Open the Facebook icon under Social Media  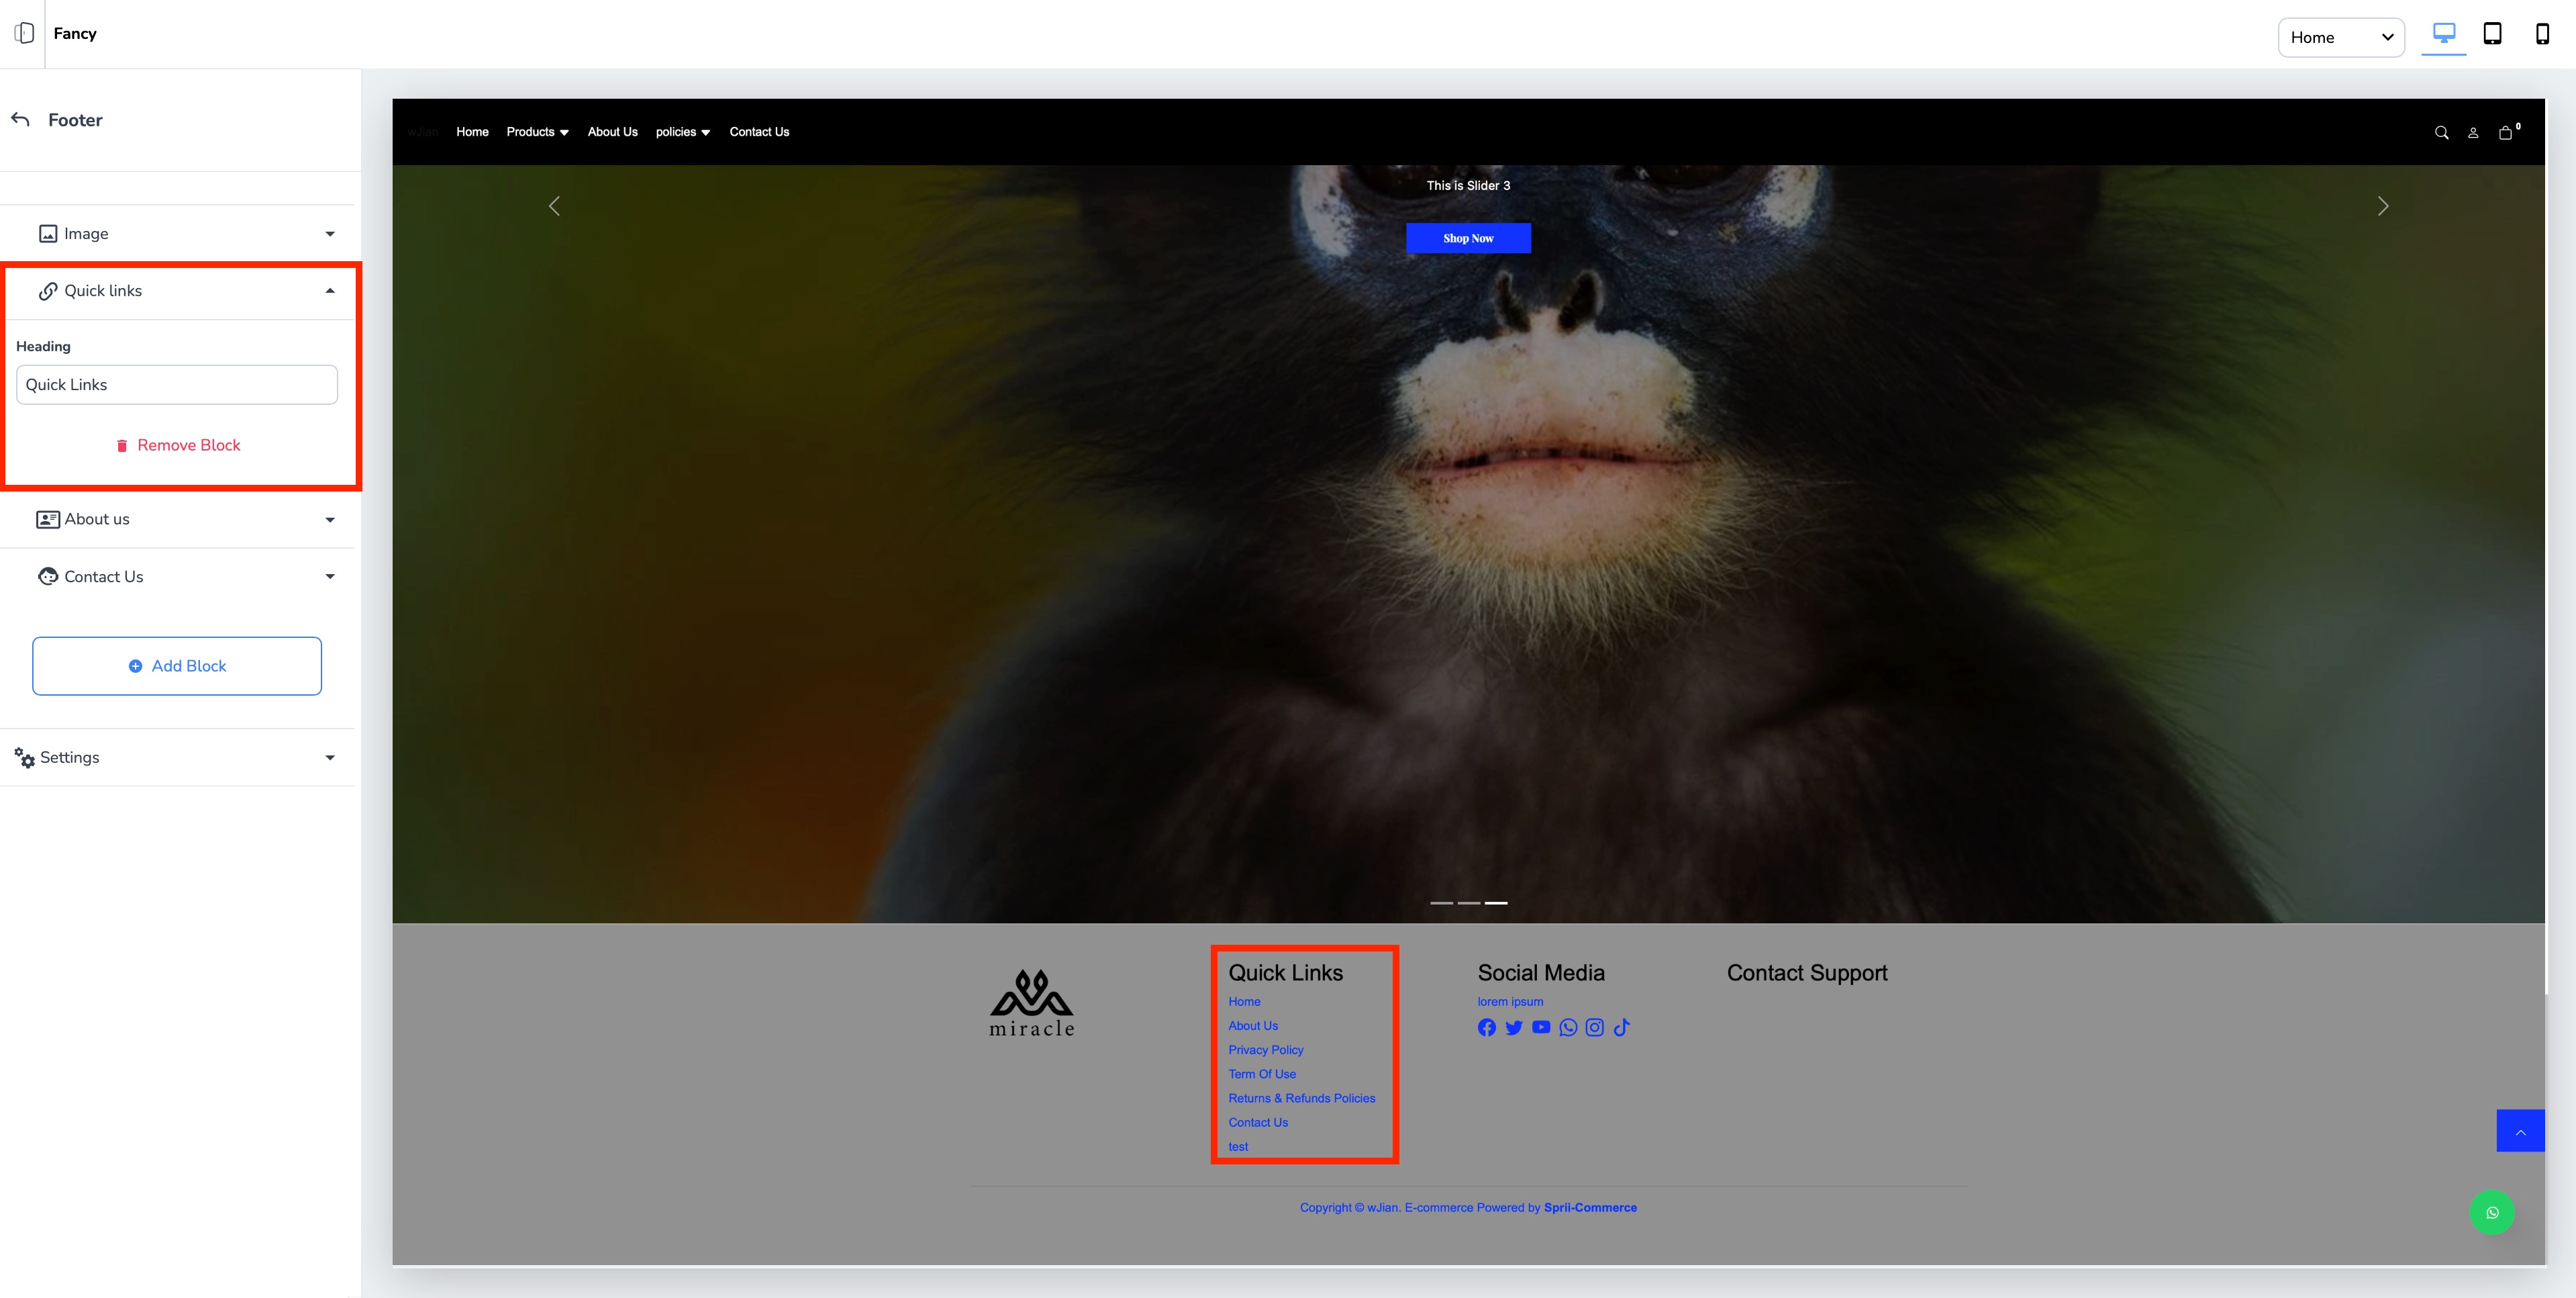pyautogui.click(x=1487, y=1028)
